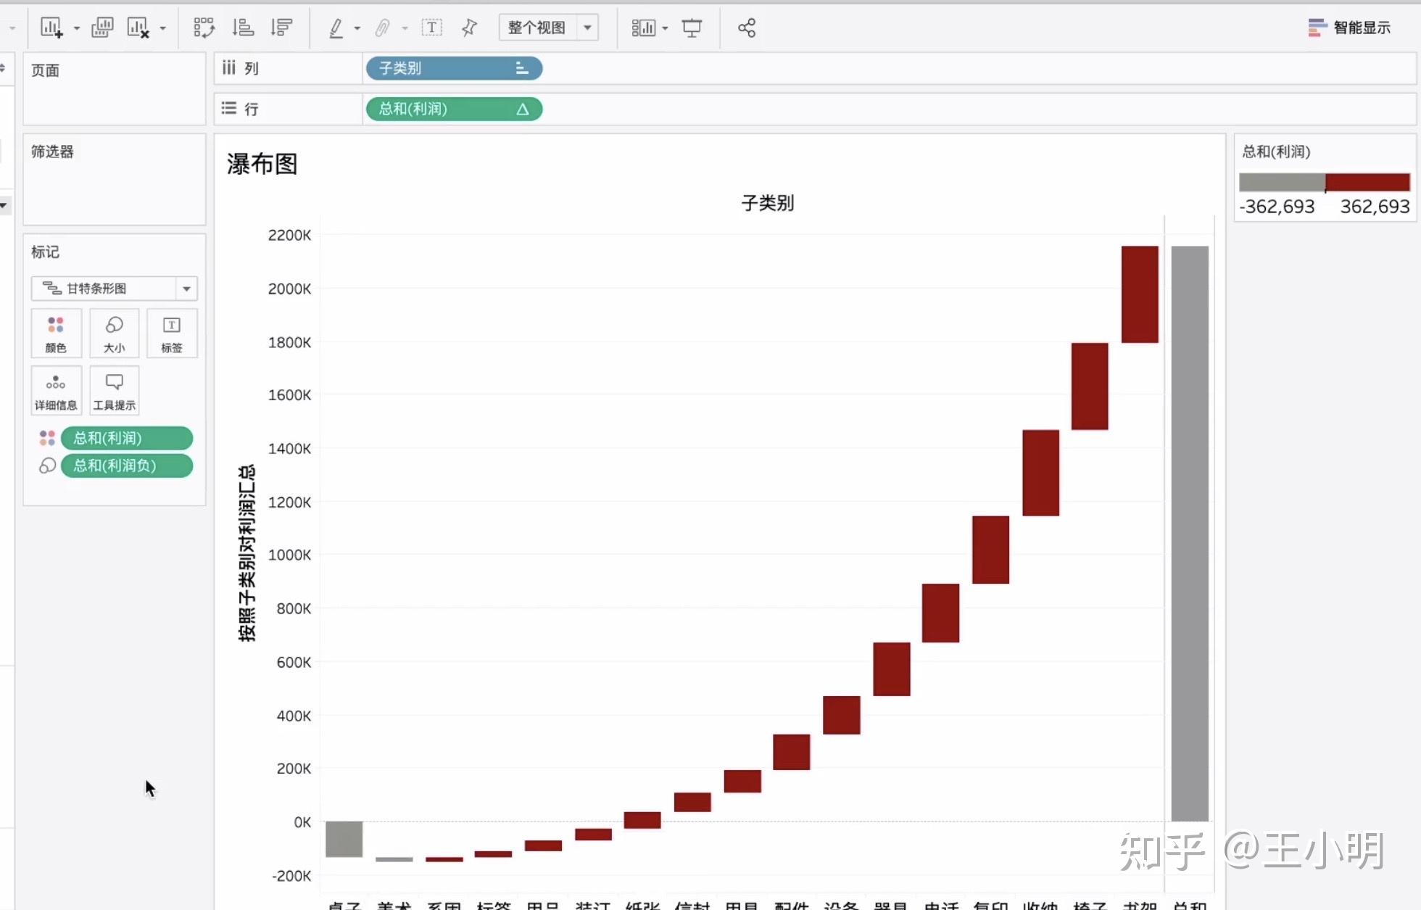
Task: Click the columns shelf icon
Action: [x=229, y=67]
